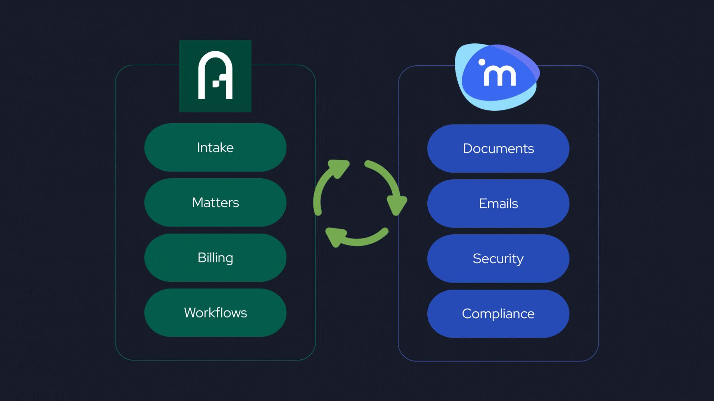Select the Intake pill button
This screenshot has height=401, width=714.
point(215,147)
